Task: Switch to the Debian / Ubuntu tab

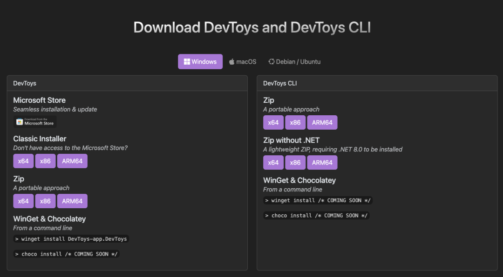Action: (294, 61)
